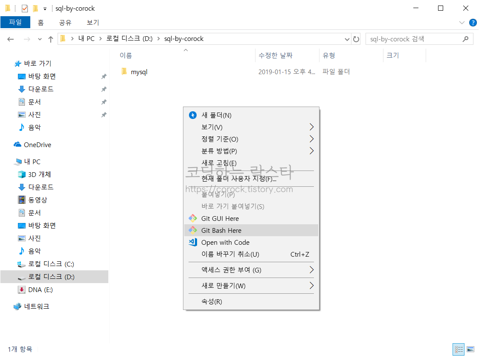The height and width of the screenshot is (356, 479).
Task: Click the VS Code icon beside Open with Code
Action: coord(192,242)
